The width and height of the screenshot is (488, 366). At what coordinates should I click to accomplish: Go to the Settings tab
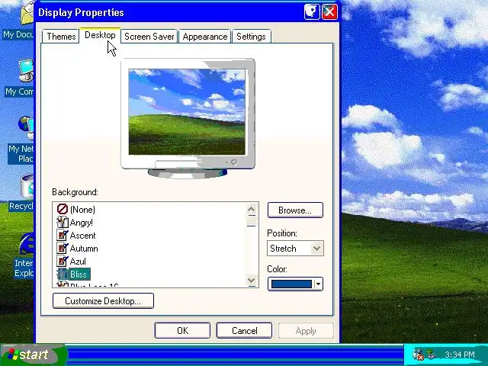[x=251, y=37]
